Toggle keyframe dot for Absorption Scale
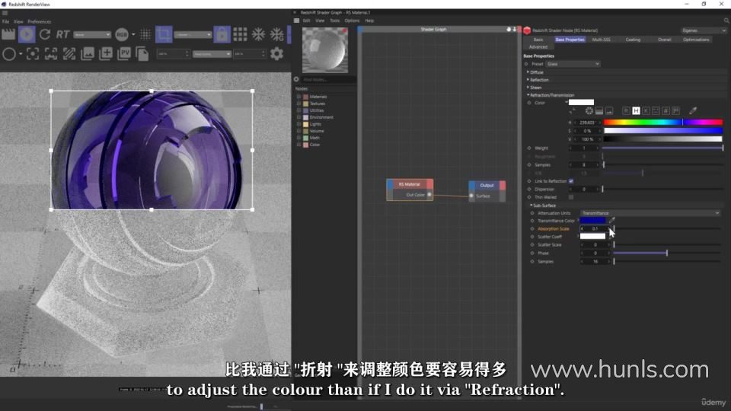Image resolution: width=731 pixels, height=411 pixels. 532,229
